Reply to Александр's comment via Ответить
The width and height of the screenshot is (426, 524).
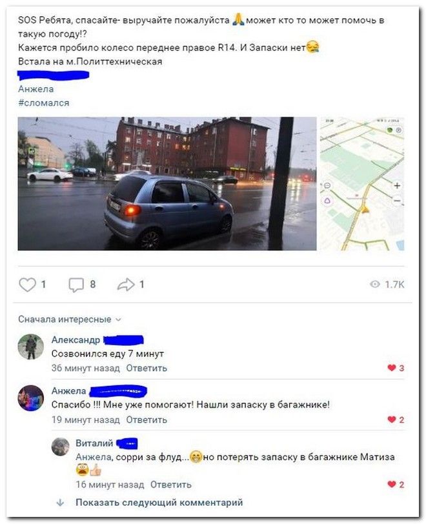pyautogui.click(x=147, y=368)
